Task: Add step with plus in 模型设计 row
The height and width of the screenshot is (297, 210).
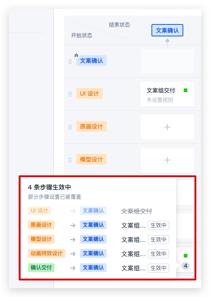Action: [x=167, y=160]
